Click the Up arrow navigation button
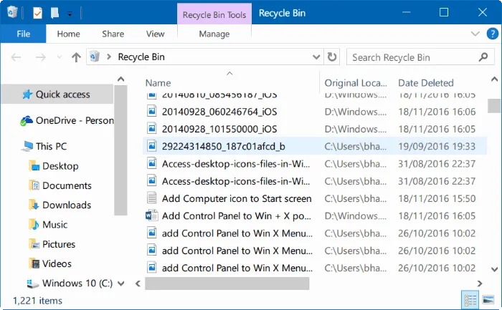This screenshot has height=310, width=502. 76,57
